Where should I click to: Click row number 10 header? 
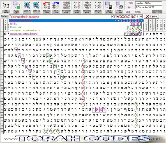coord(2,83)
